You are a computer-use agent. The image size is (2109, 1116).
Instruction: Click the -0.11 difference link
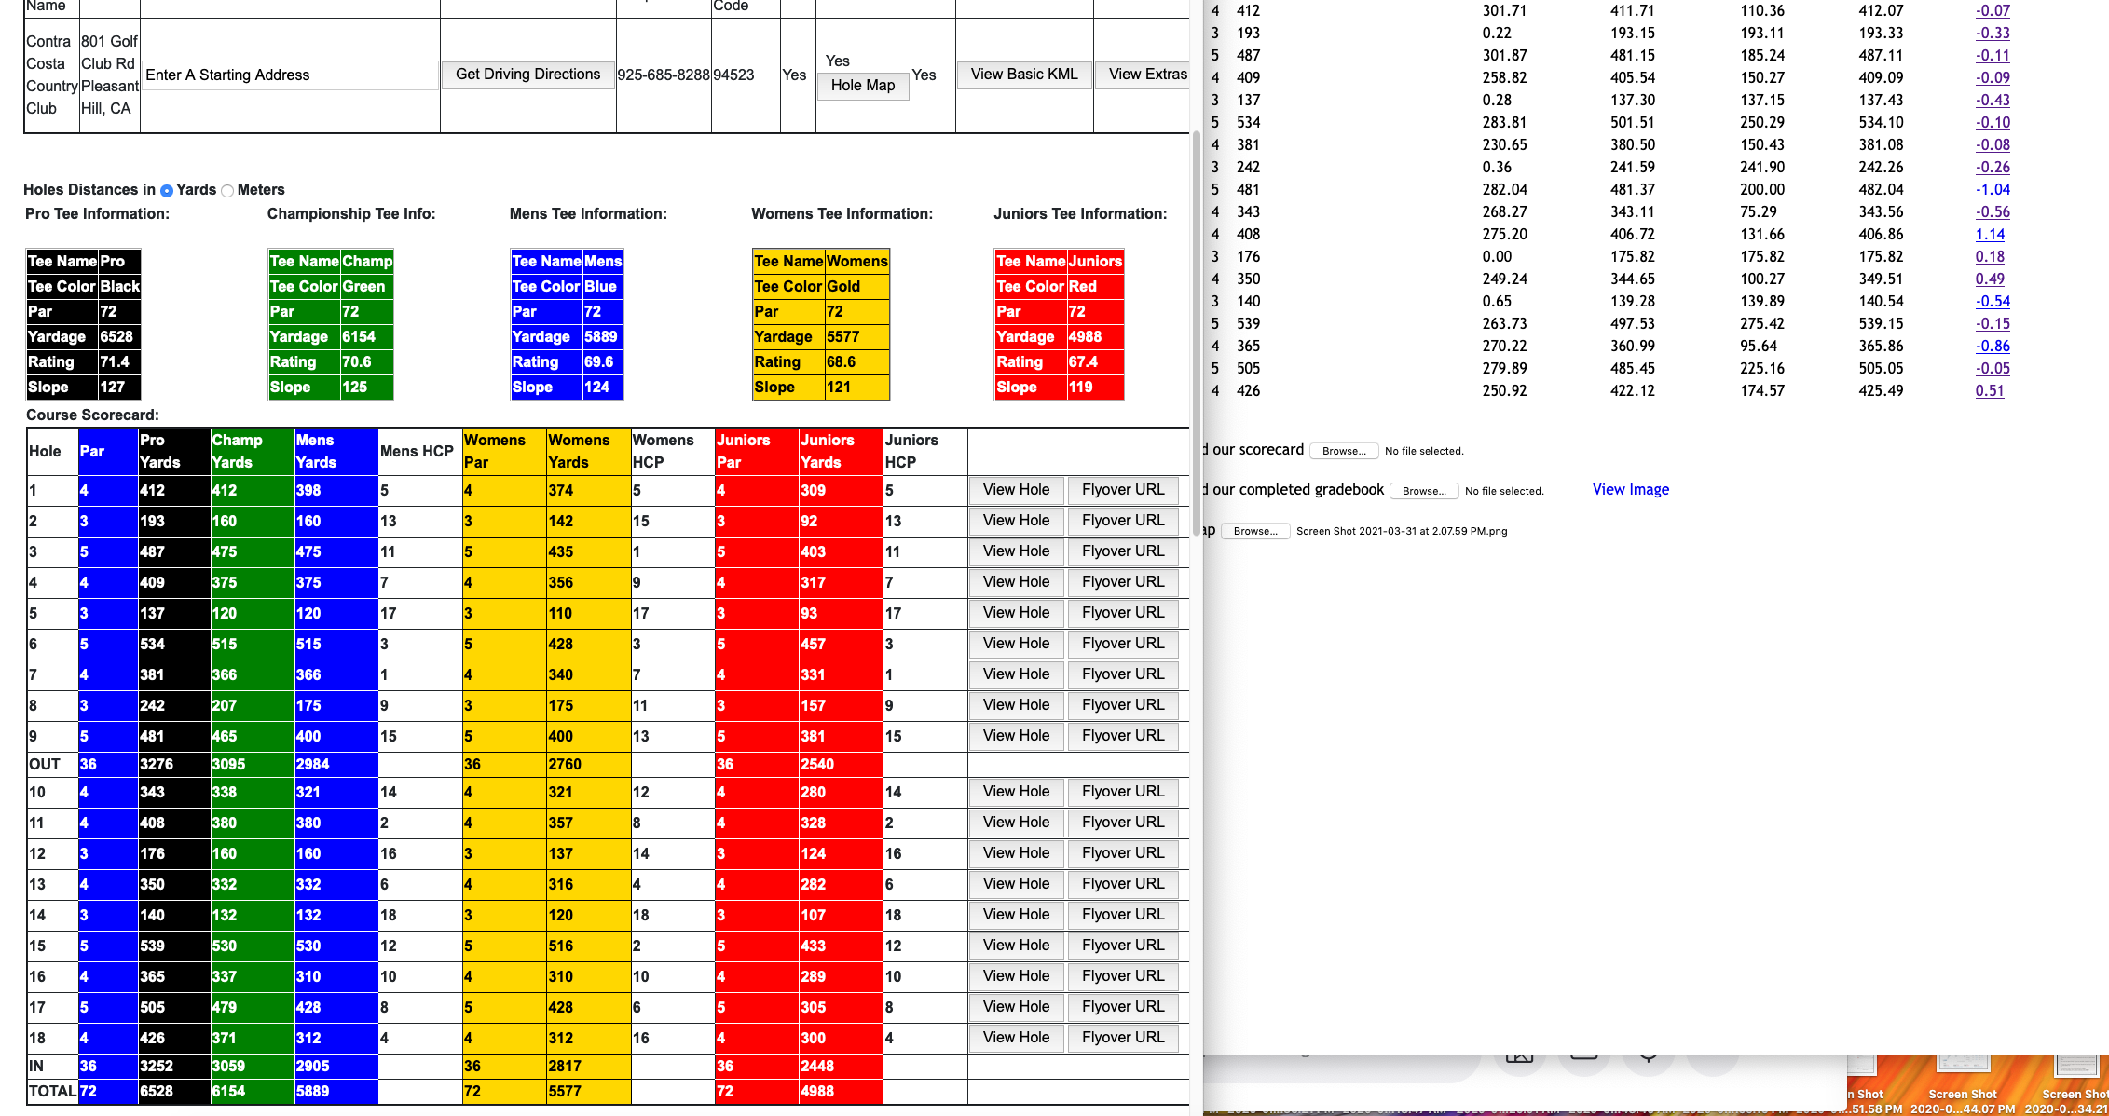point(1993,56)
